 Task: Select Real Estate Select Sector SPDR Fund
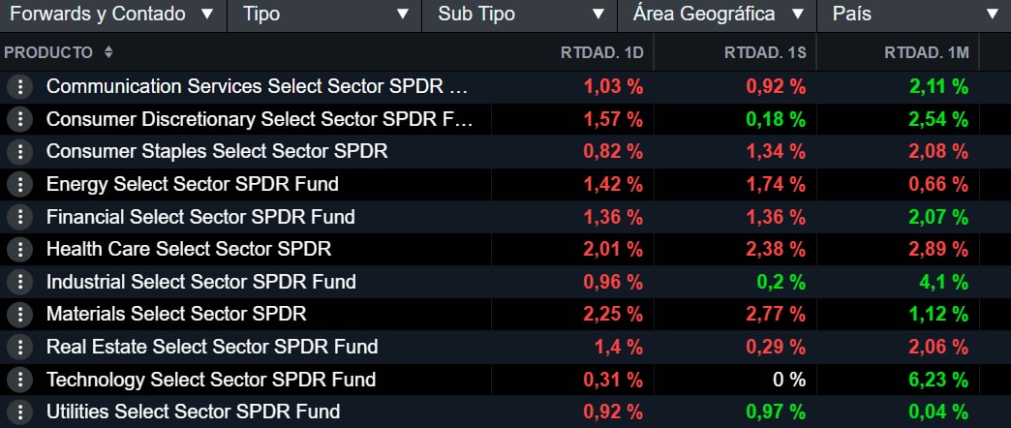(212, 347)
